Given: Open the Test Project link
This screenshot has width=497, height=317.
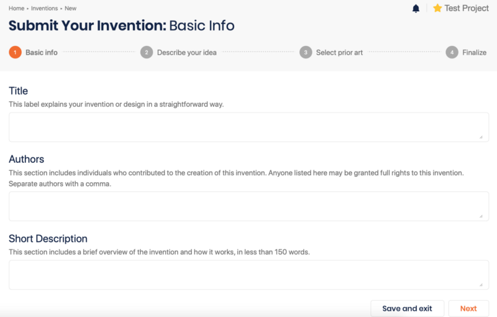Looking at the screenshot, I should (467, 8).
